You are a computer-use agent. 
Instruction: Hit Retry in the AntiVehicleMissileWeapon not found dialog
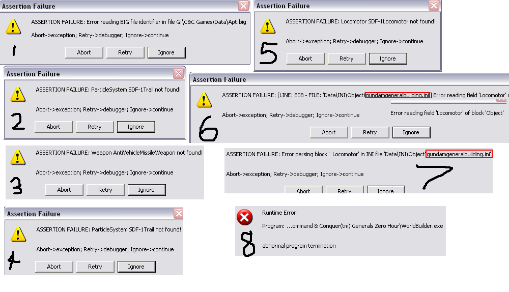pos(105,190)
